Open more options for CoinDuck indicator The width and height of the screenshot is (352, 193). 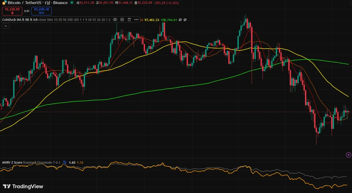136,20
